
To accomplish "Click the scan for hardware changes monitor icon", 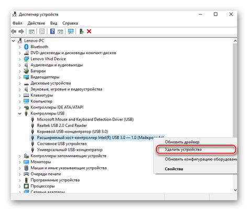I will click(71, 31).
